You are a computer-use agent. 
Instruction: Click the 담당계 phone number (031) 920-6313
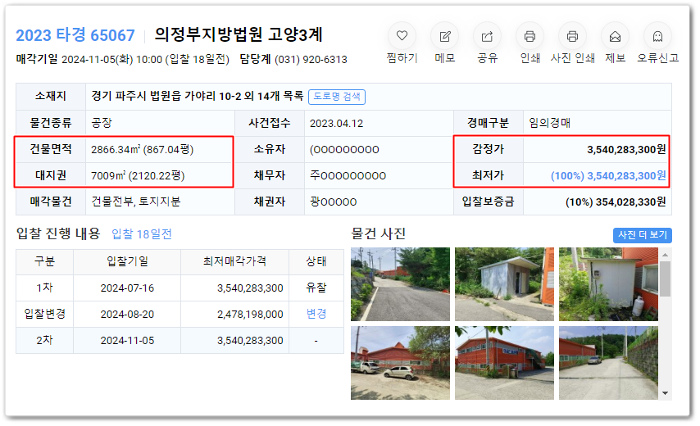click(311, 59)
